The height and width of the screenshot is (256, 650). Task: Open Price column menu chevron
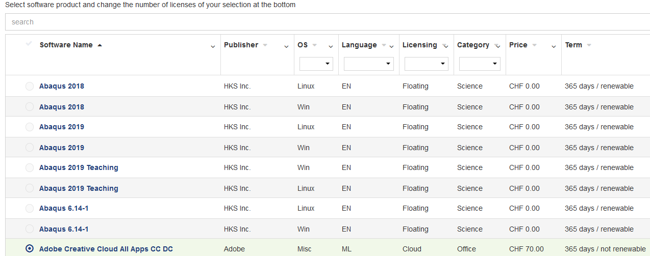(x=554, y=47)
